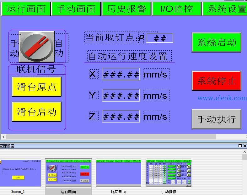Click the 手动 label beside the switch
Screen dimensions: 247x195
tap(14, 48)
